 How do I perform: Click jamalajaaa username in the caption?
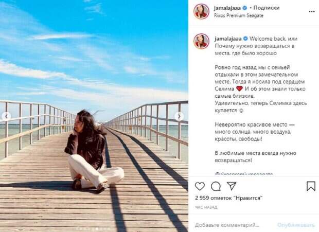pyautogui.click(x=228, y=39)
